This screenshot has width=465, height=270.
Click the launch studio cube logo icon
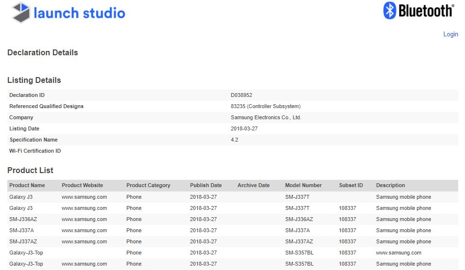tap(21, 13)
